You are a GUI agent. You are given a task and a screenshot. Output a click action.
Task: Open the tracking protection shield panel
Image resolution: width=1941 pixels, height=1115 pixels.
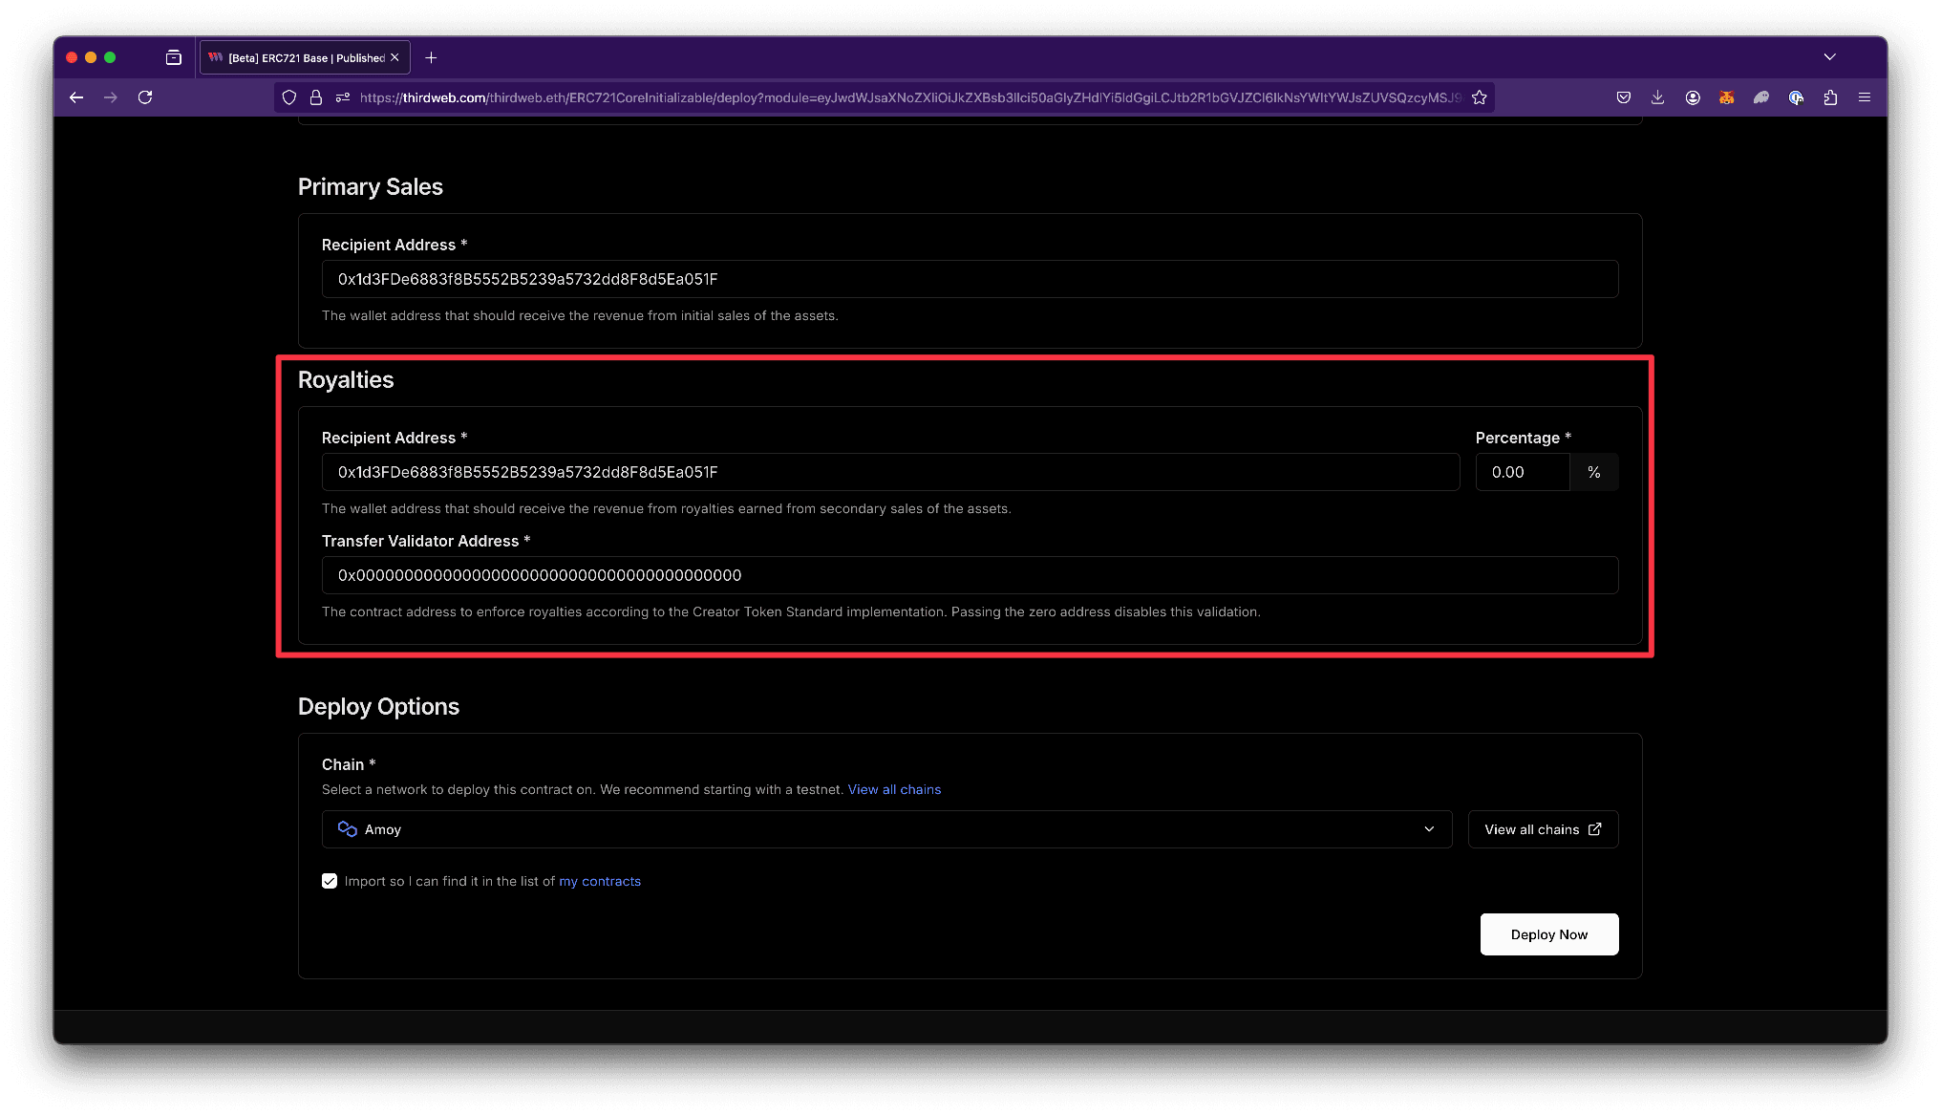(288, 96)
